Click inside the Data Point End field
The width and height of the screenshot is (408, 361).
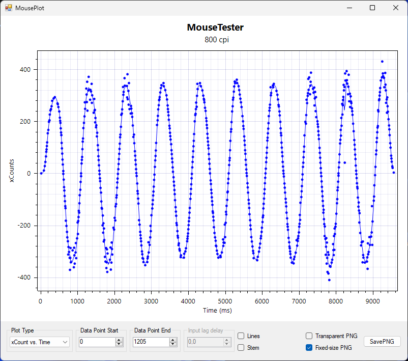point(151,342)
